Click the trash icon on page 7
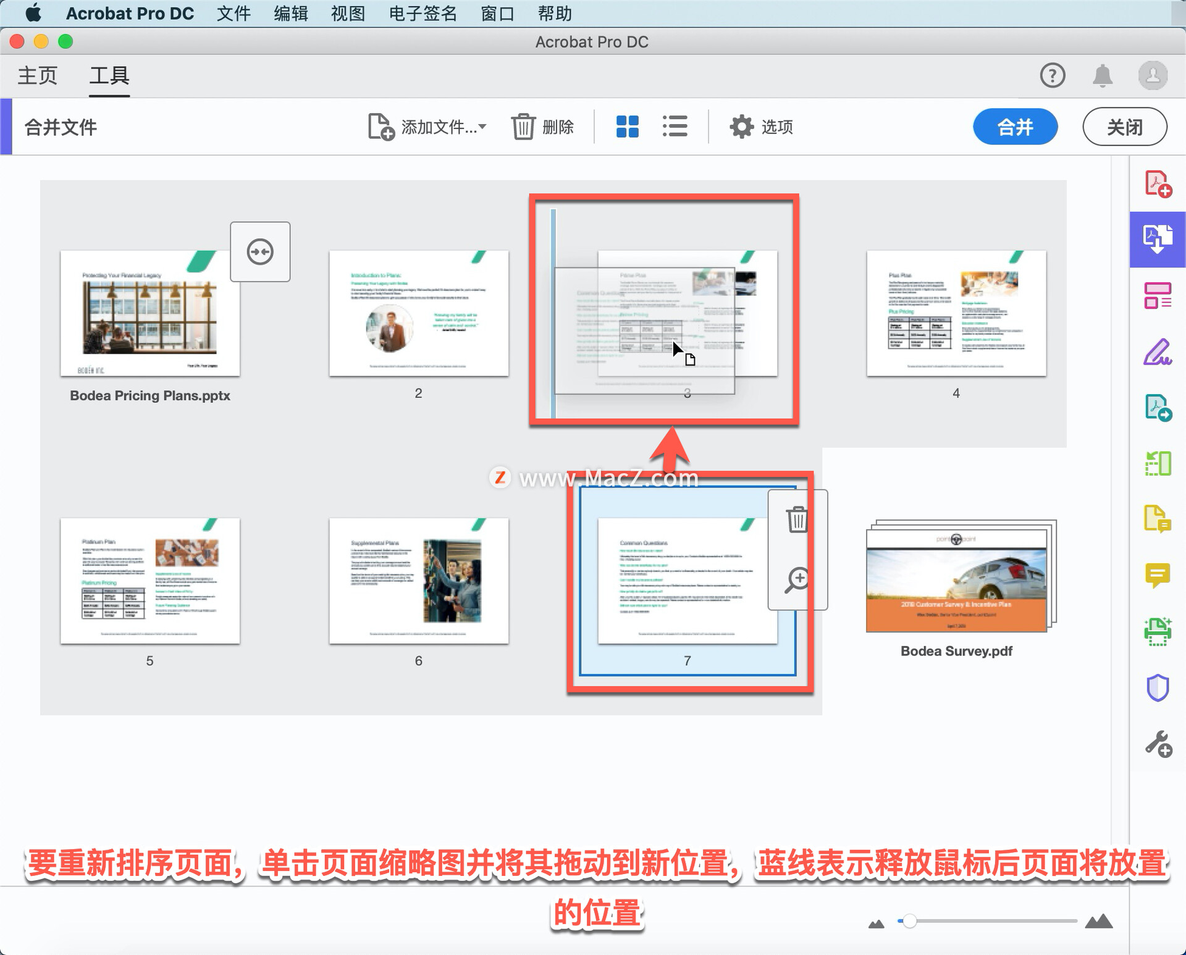 pyautogui.click(x=797, y=519)
